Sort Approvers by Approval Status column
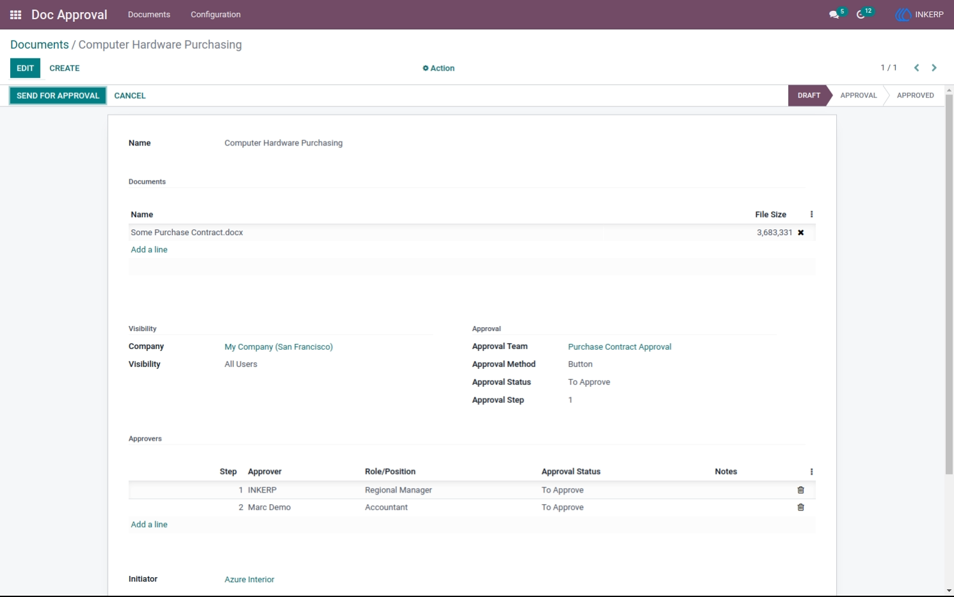Image resolution: width=954 pixels, height=597 pixels. [x=570, y=471]
